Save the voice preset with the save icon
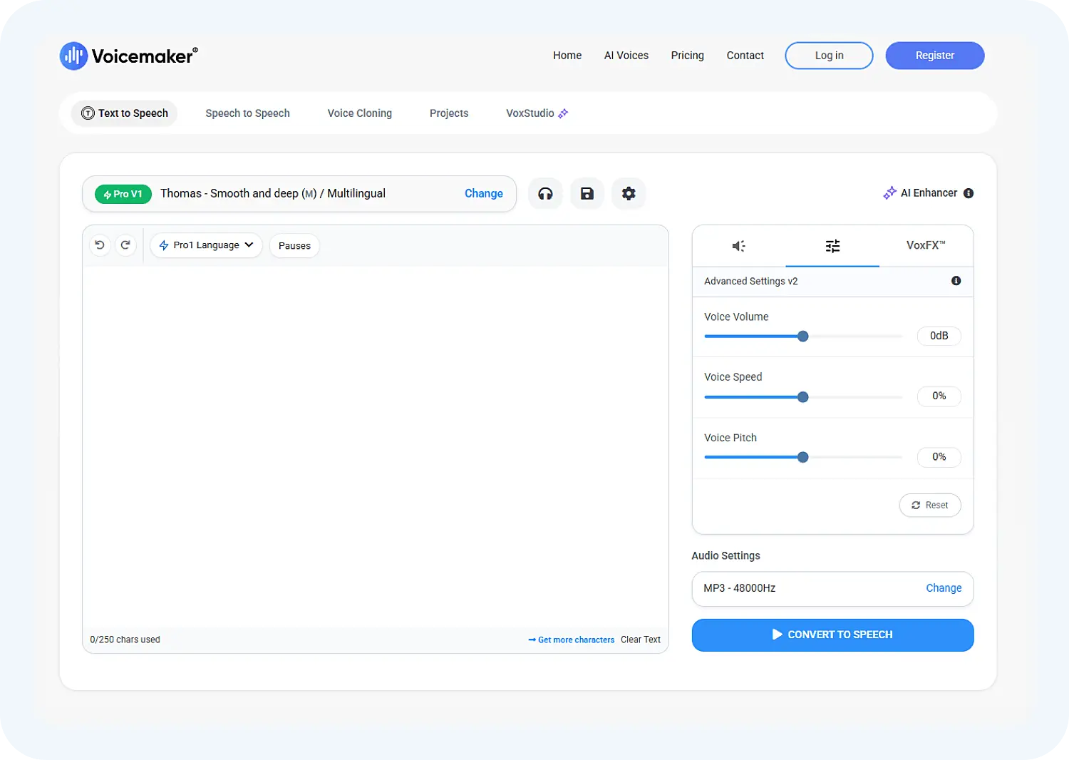Viewport: 1069px width, 760px height. click(587, 193)
